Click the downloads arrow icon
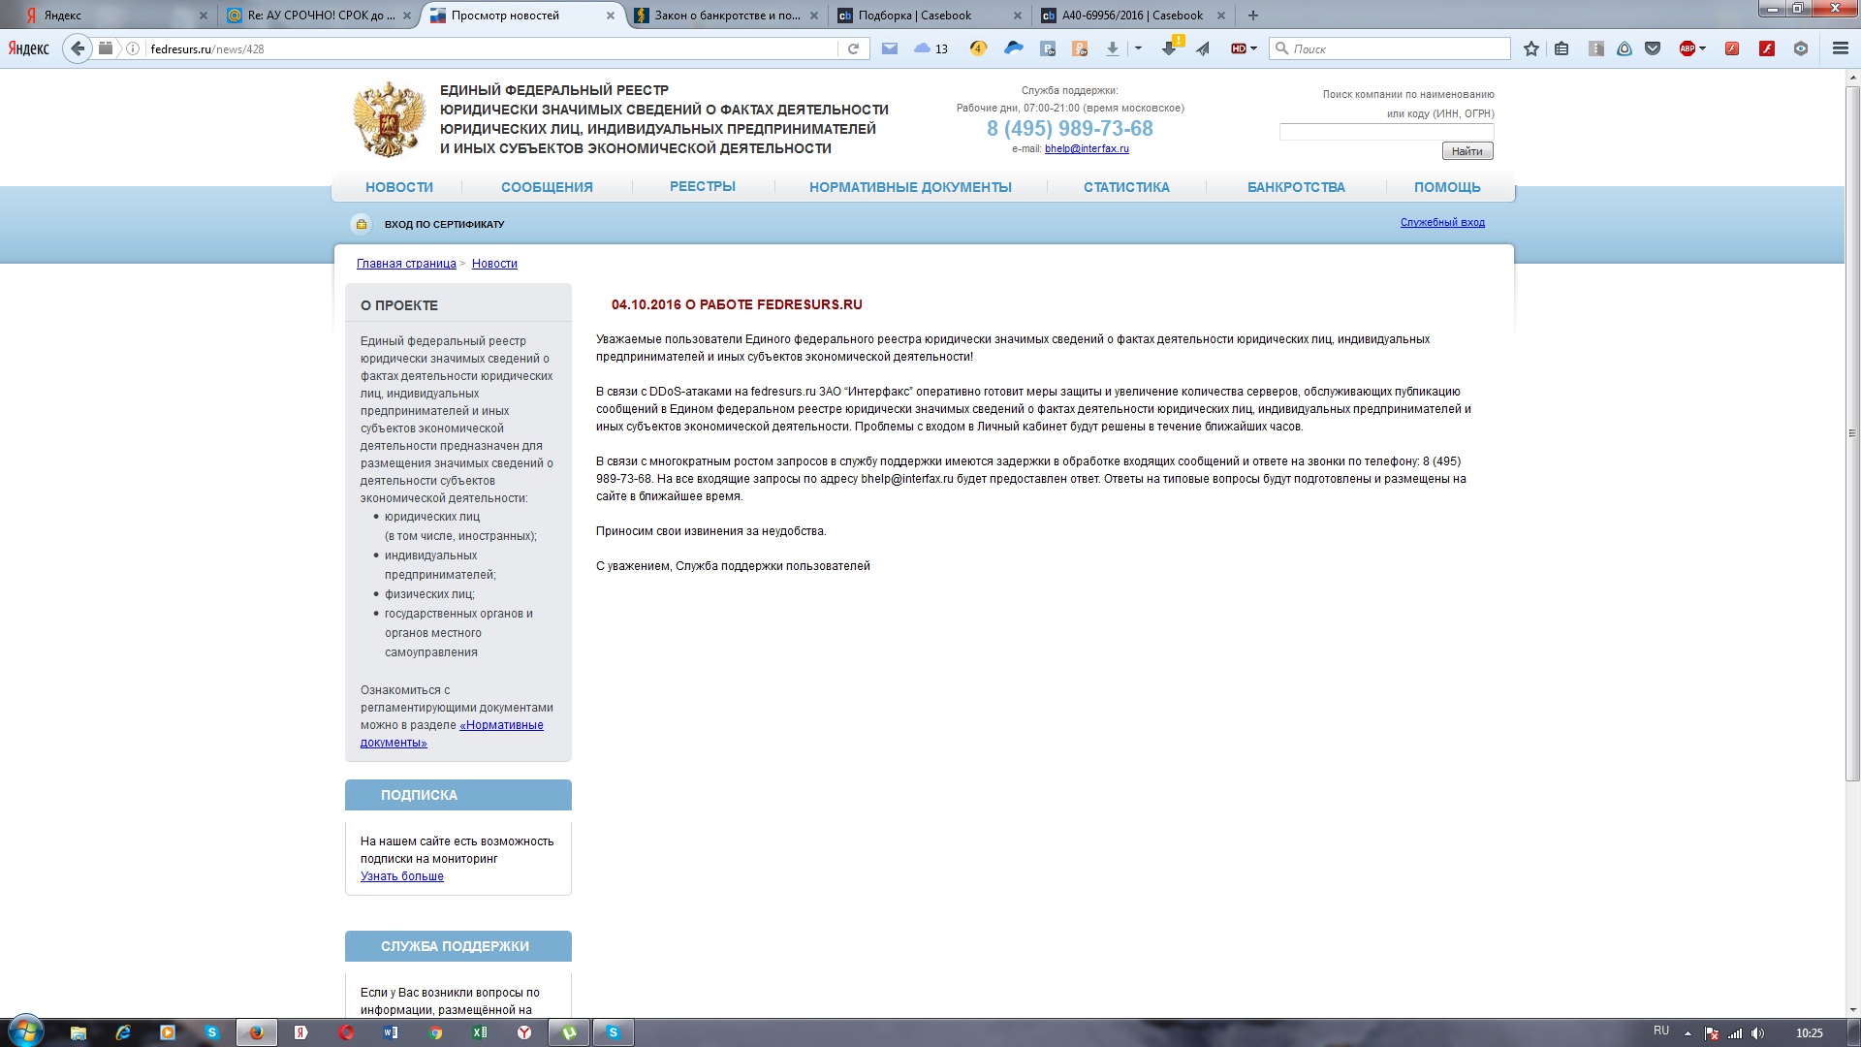The width and height of the screenshot is (1861, 1047). point(1113,48)
